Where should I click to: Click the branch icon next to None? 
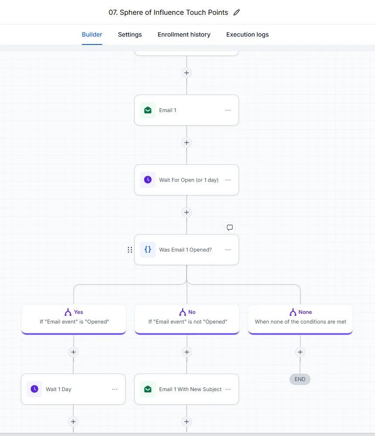pyautogui.click(x=293, y=312)
